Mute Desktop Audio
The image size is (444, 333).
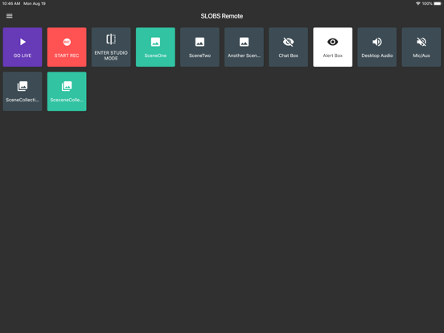(377, 47)
